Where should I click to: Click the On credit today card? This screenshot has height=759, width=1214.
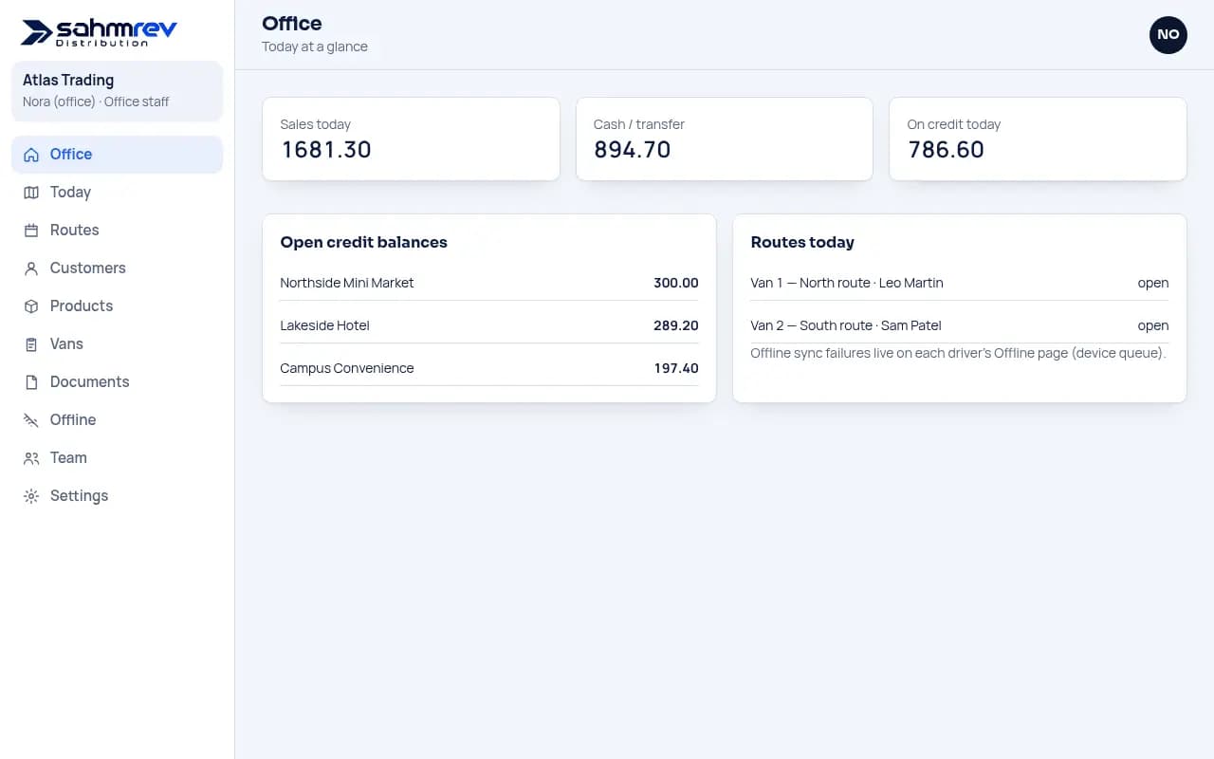[1038, 139]
